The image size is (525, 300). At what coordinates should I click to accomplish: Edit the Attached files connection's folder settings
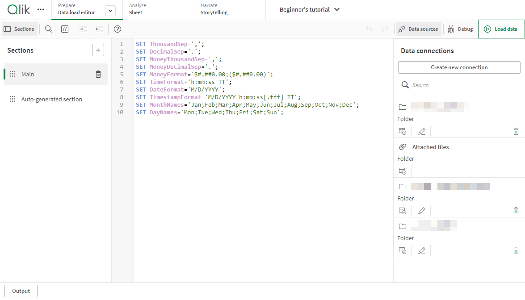tap(421, 171)
